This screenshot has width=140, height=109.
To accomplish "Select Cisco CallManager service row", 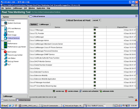I will [83, 37].
